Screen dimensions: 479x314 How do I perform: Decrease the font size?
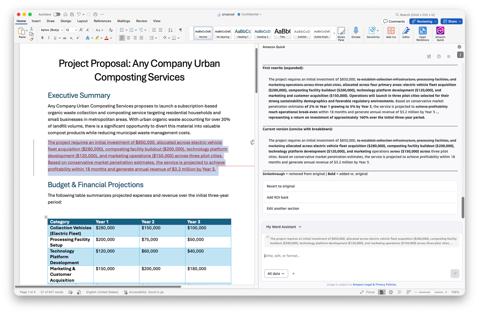(x=88, y=30)
